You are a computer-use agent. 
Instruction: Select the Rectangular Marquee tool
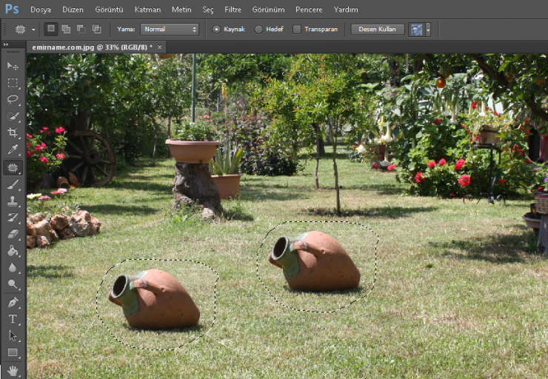pos(13,82)
